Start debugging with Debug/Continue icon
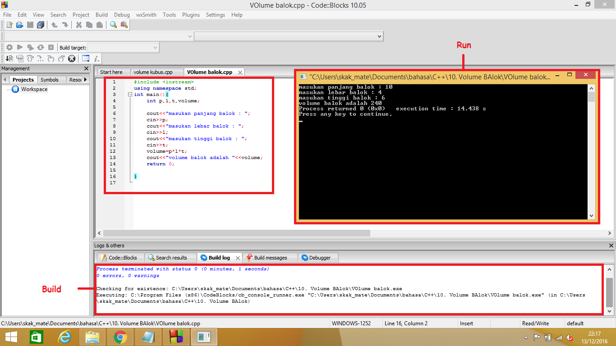This screenshot has width=616, height=346. click(x=9, y=59)
